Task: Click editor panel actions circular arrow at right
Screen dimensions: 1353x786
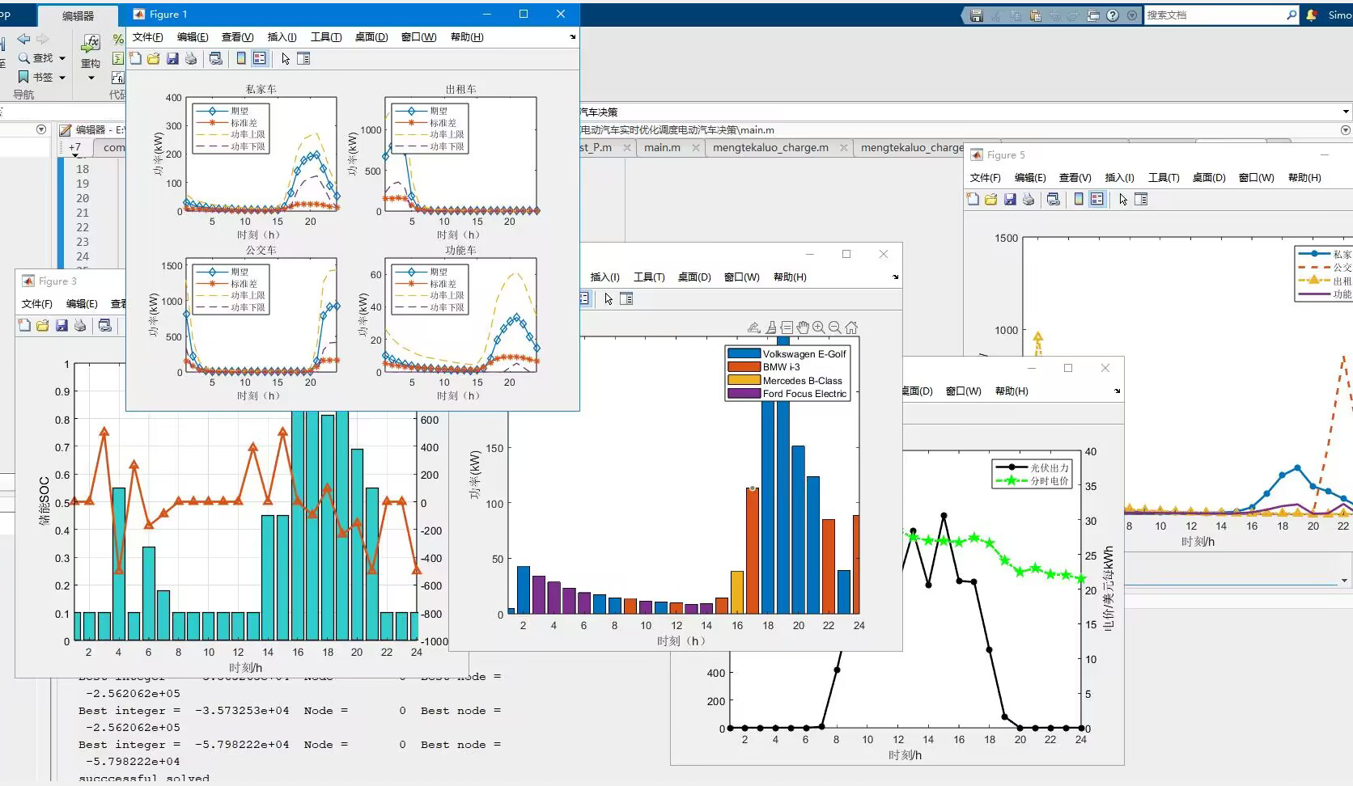Action: [1346, 129]
